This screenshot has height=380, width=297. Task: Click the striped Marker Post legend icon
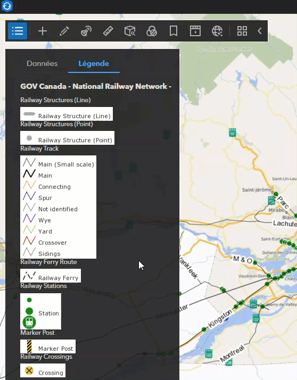tap(29, 346)
